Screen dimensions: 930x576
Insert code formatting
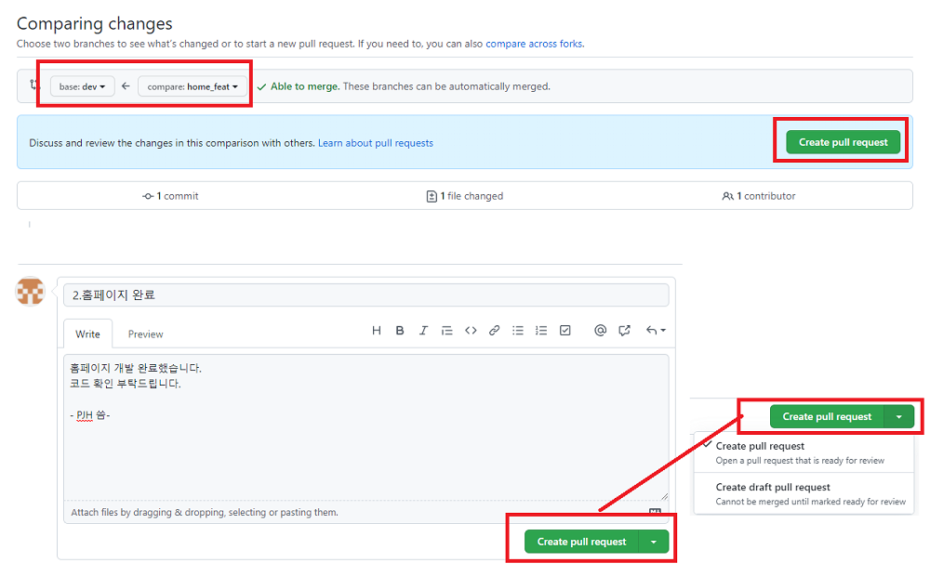click(x=471, y=331)
